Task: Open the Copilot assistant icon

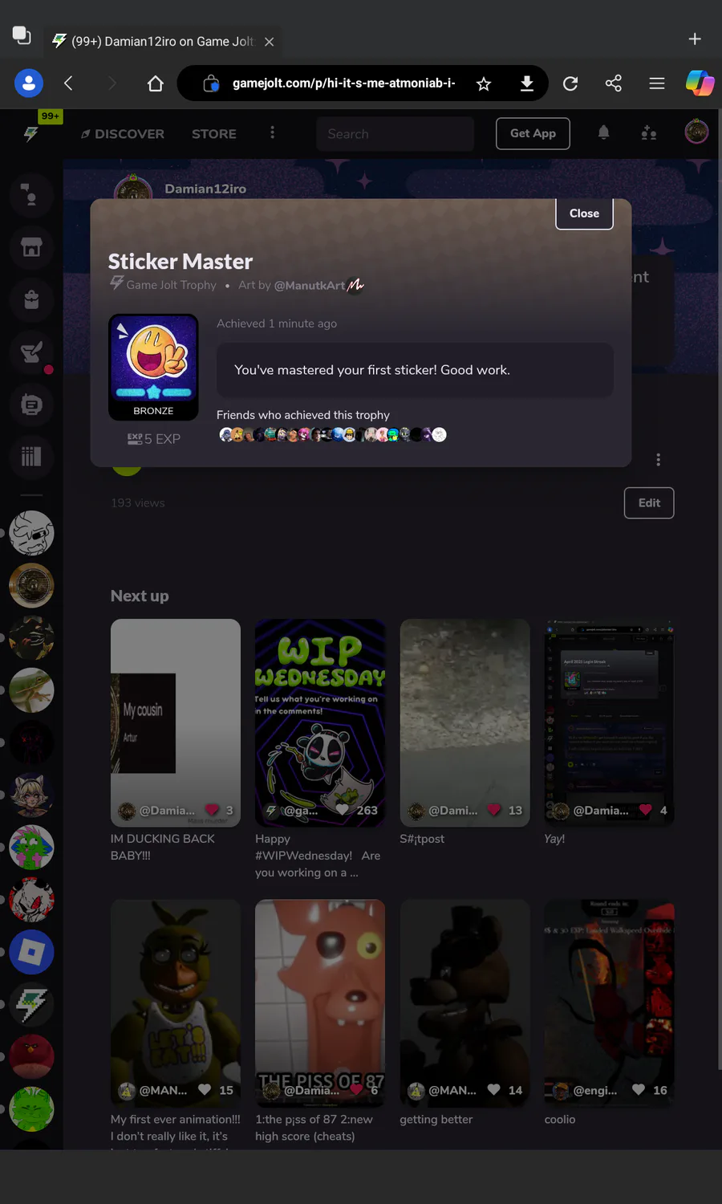Action: (700, 83)
